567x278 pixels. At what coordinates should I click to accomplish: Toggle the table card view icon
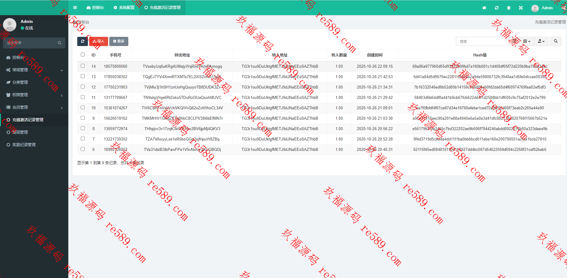click(x=514, y=41)
